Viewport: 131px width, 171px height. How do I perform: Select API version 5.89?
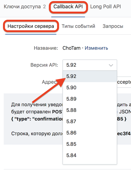90,99
